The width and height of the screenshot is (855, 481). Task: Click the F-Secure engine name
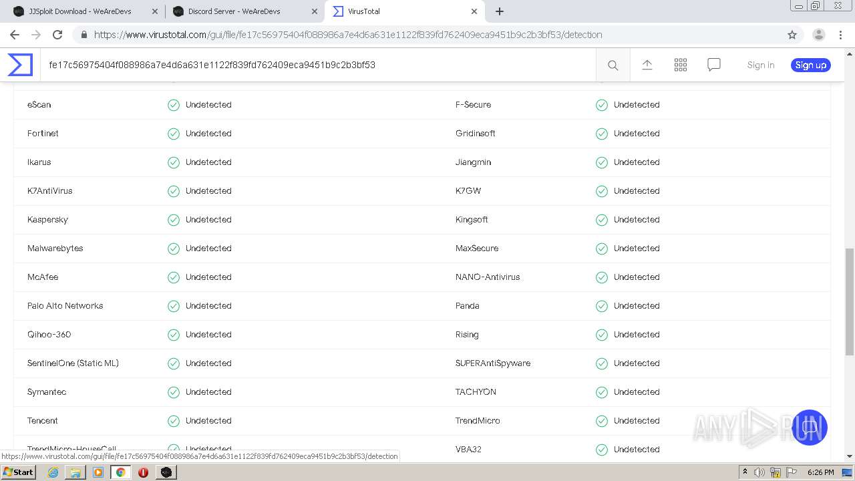click(x=474, y=105)
